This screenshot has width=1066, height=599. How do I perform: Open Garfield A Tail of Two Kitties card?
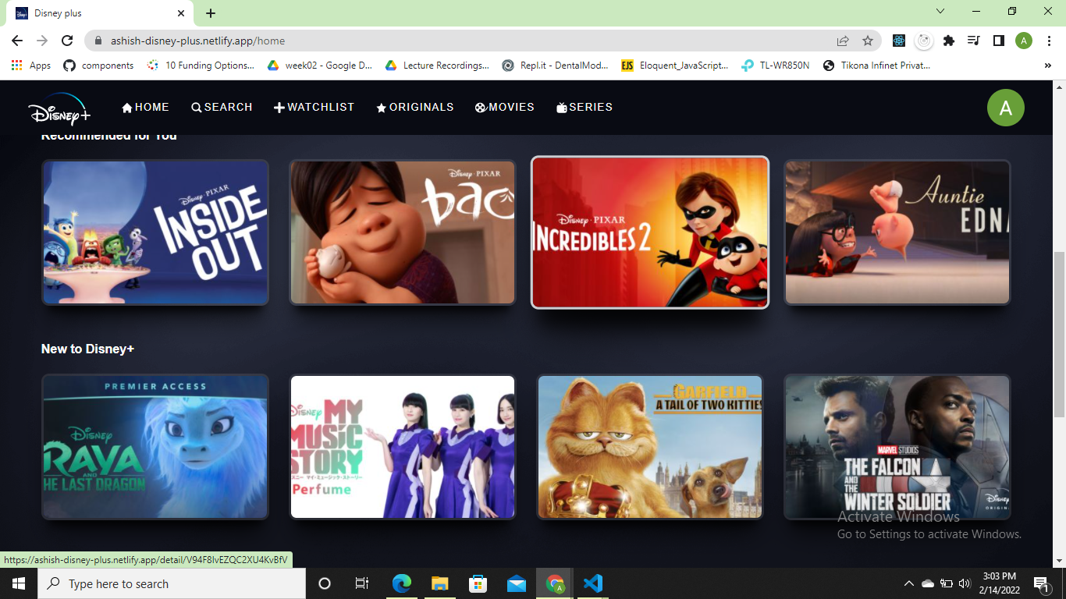click(650, 447)
